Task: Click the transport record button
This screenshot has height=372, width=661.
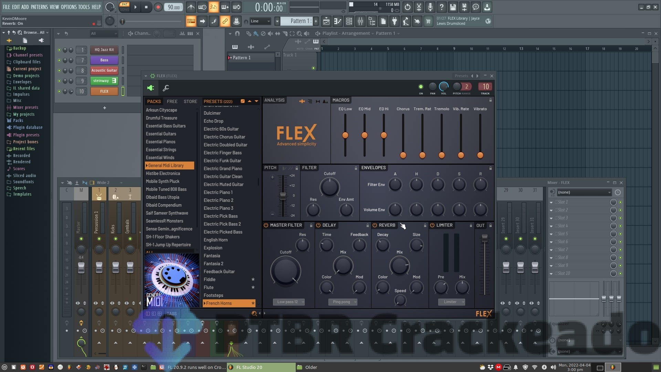Action: tap(158, 7)
